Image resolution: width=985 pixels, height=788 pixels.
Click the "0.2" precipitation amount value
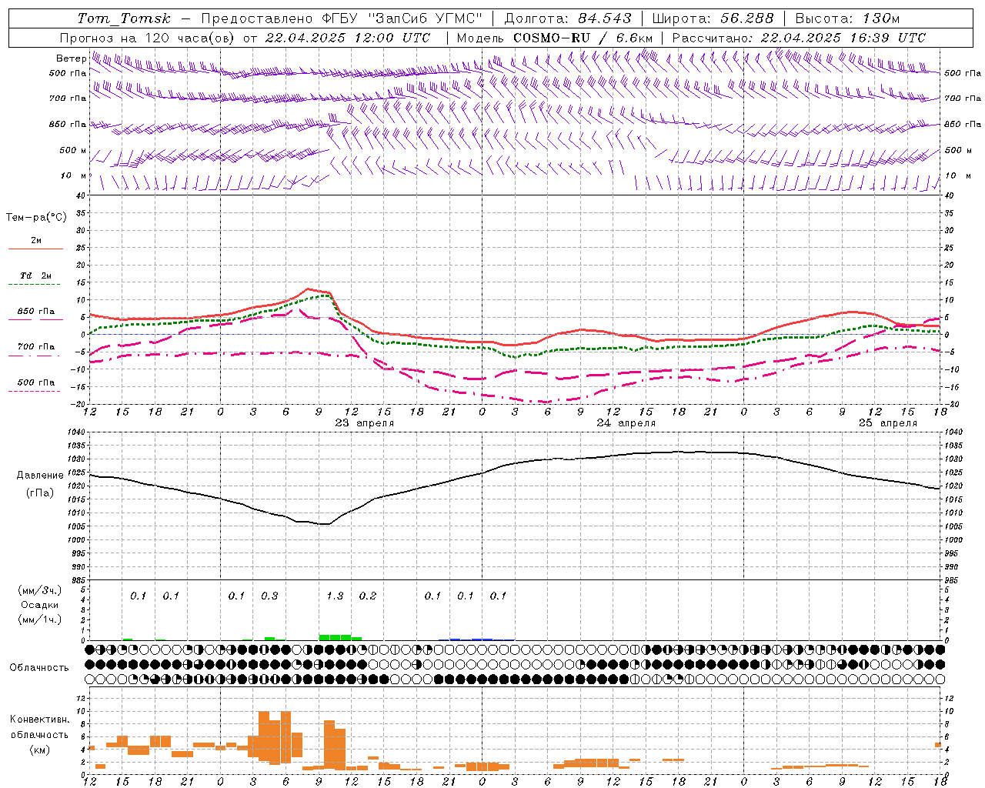(x=368, y=596)
